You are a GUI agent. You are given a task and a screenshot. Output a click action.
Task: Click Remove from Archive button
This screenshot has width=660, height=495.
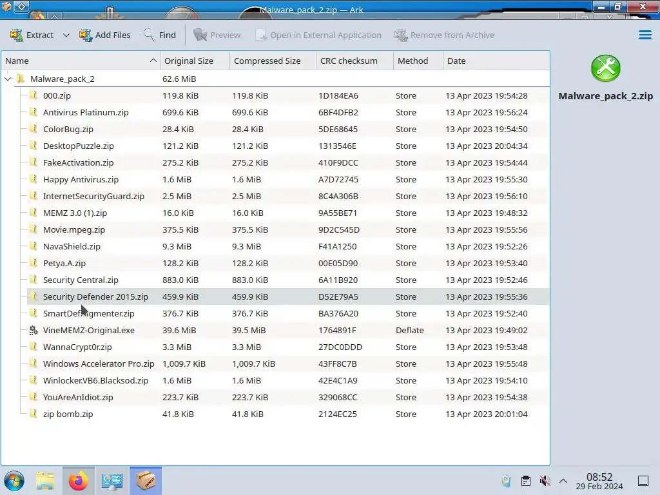pyautogui.click(x=444, y=35)
